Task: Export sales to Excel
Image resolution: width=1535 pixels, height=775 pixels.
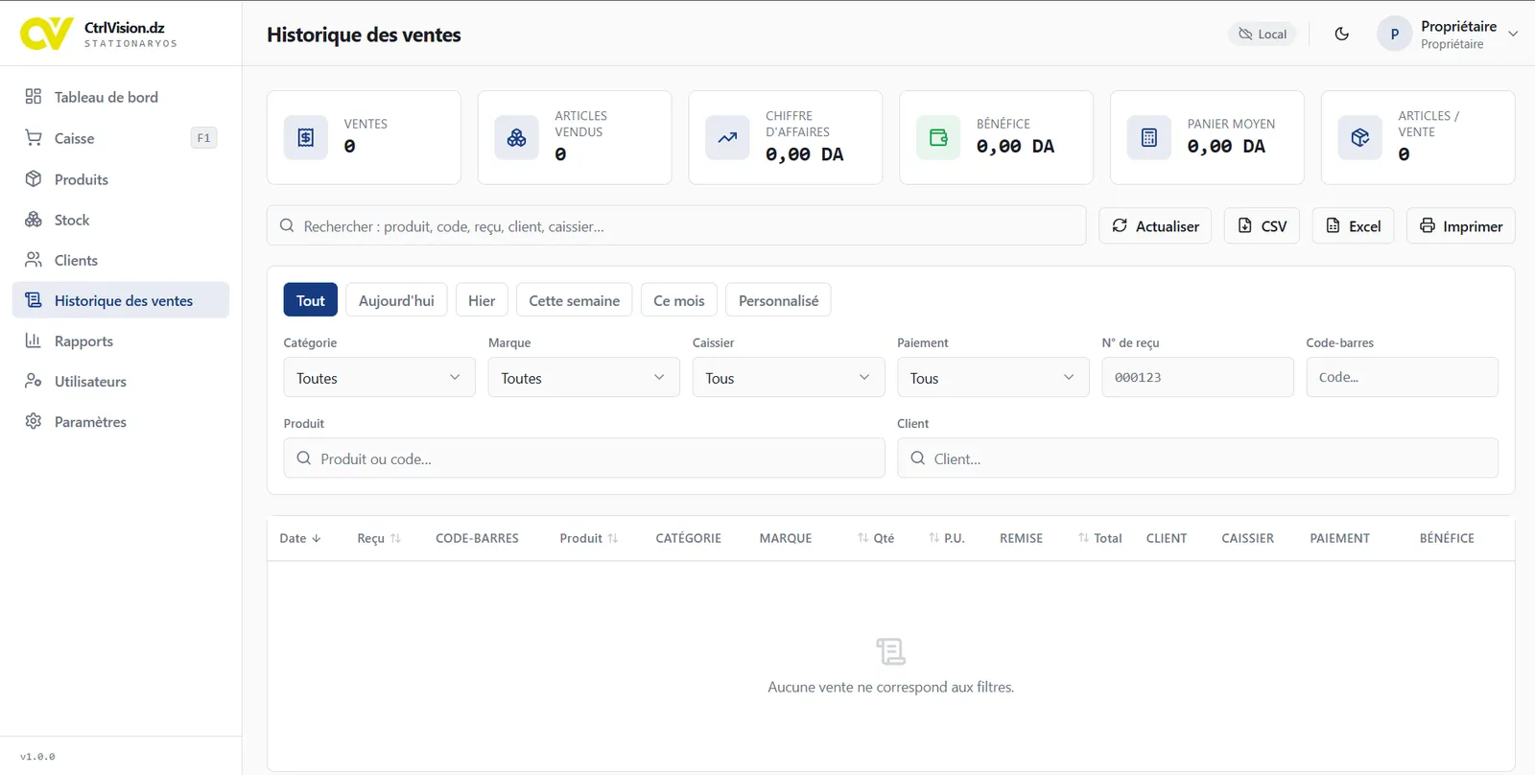Action: click(x=1353, y=225)
